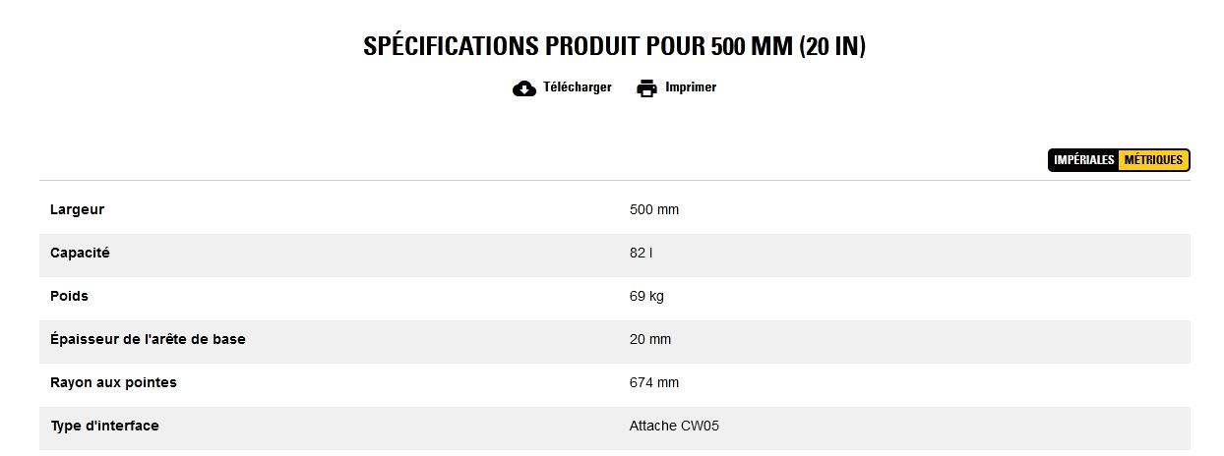Switch units to Impériales
Image resolution: width=1224 pixels, height=456 pixels.
tap(1084, 160)
